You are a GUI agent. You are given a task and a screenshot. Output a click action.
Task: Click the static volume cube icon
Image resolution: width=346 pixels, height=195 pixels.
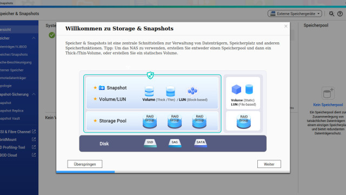coord(236,89)
